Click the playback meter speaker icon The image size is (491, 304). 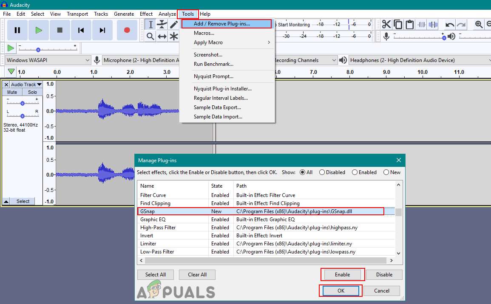[451, 37]
